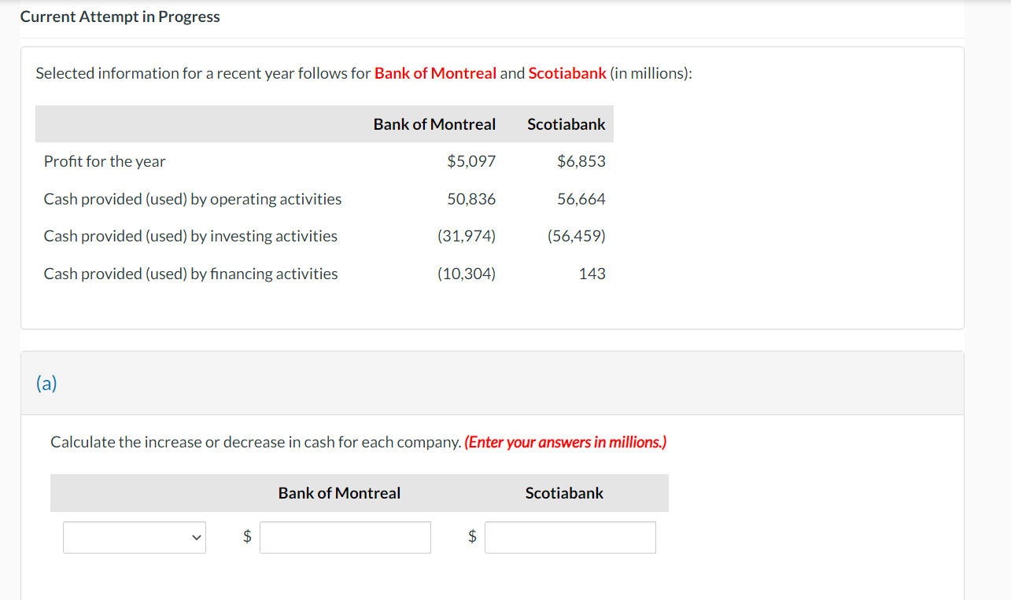
Task: Select the 56,664 operating cash value
Action: tap(581, 199)
